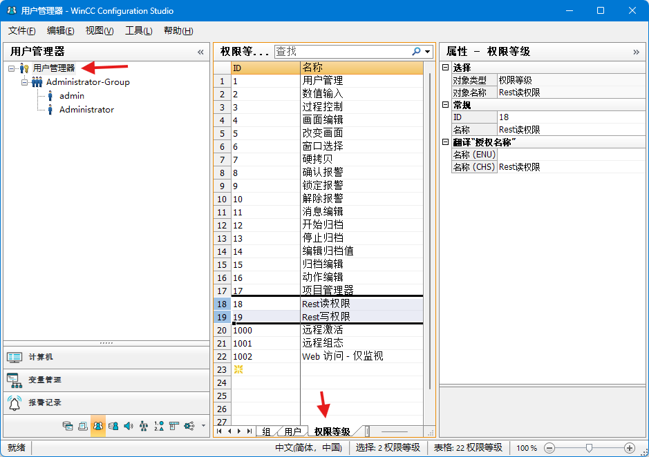The image size is (649, 457).
Task: Open the navigation bar overflow dropdown arrow
Action: (203, 425)
